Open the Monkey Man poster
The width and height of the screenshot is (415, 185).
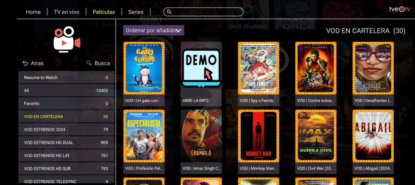[259, 136]
